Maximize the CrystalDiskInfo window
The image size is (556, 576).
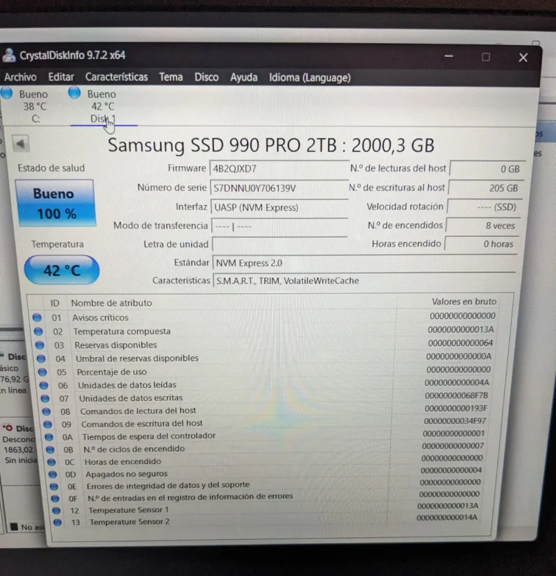(486, 57)
